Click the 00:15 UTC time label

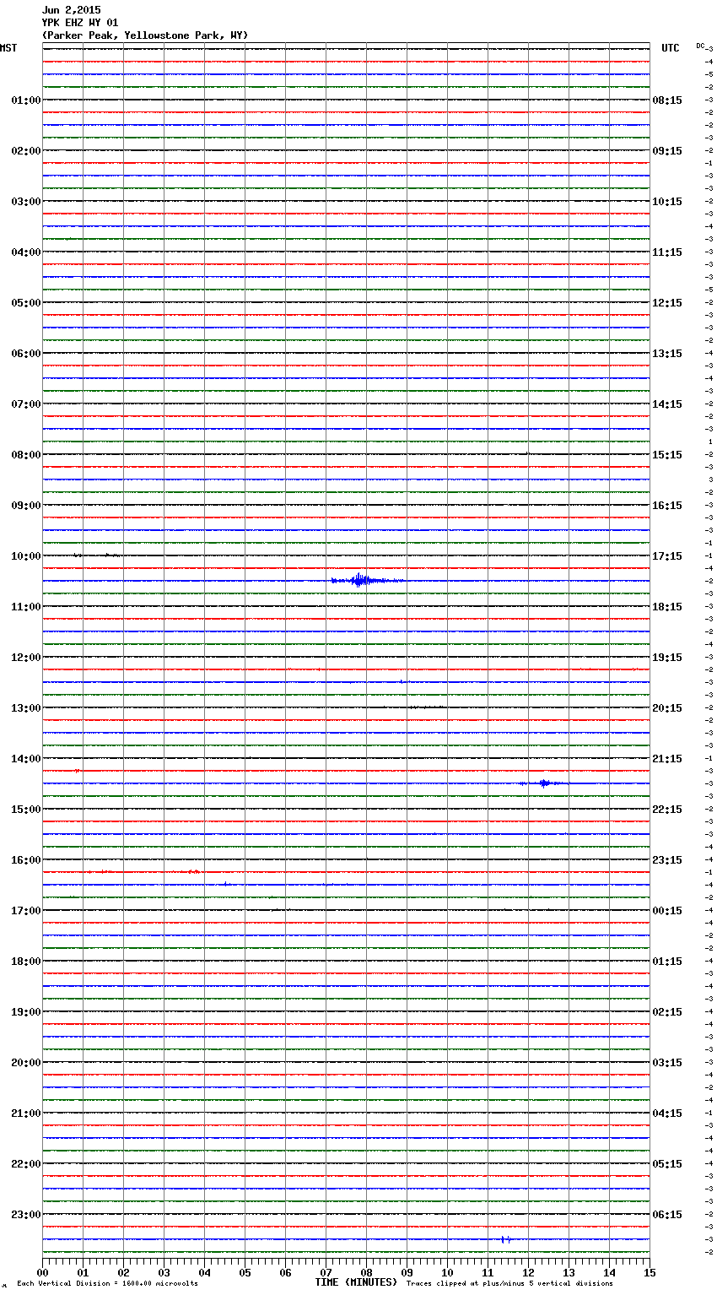pos(667,911)
